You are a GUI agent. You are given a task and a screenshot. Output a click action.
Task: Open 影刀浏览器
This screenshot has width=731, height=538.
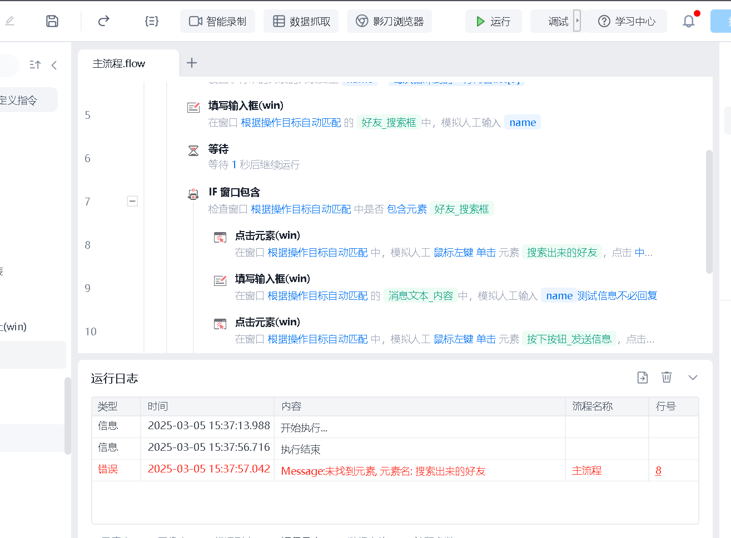[x=390, y=21]
